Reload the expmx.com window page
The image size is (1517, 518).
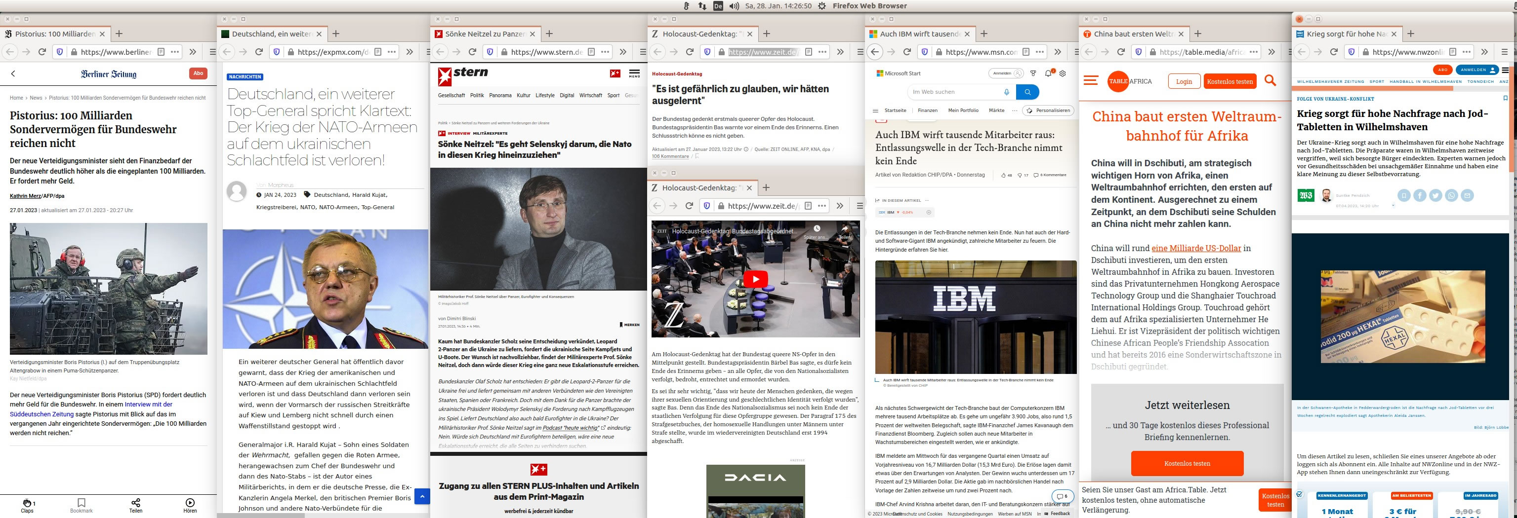[x=259, y=52]
